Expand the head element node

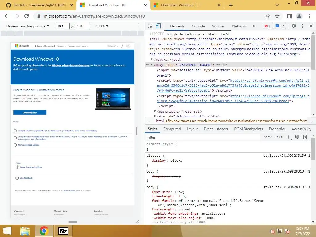(151, 59)
